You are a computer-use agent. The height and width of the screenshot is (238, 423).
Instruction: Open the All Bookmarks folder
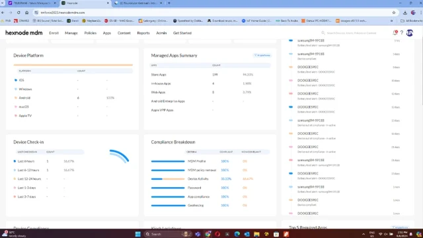tap(411, 20)
